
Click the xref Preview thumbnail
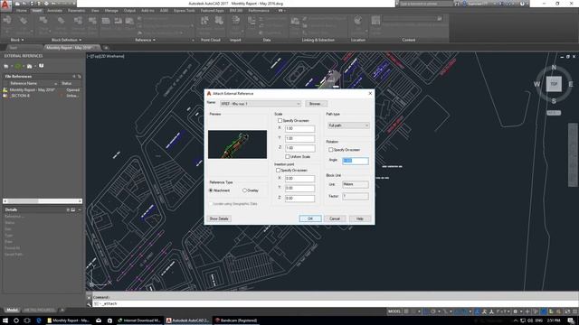point(237,144)
